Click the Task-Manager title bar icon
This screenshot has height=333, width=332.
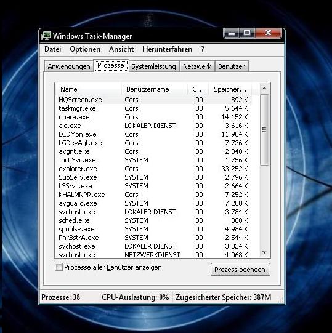click(x=46, y=36)
